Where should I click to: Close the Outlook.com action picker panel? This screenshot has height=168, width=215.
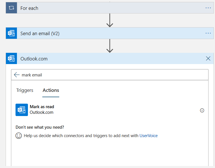pyautogui.click(x=208, y=58)
